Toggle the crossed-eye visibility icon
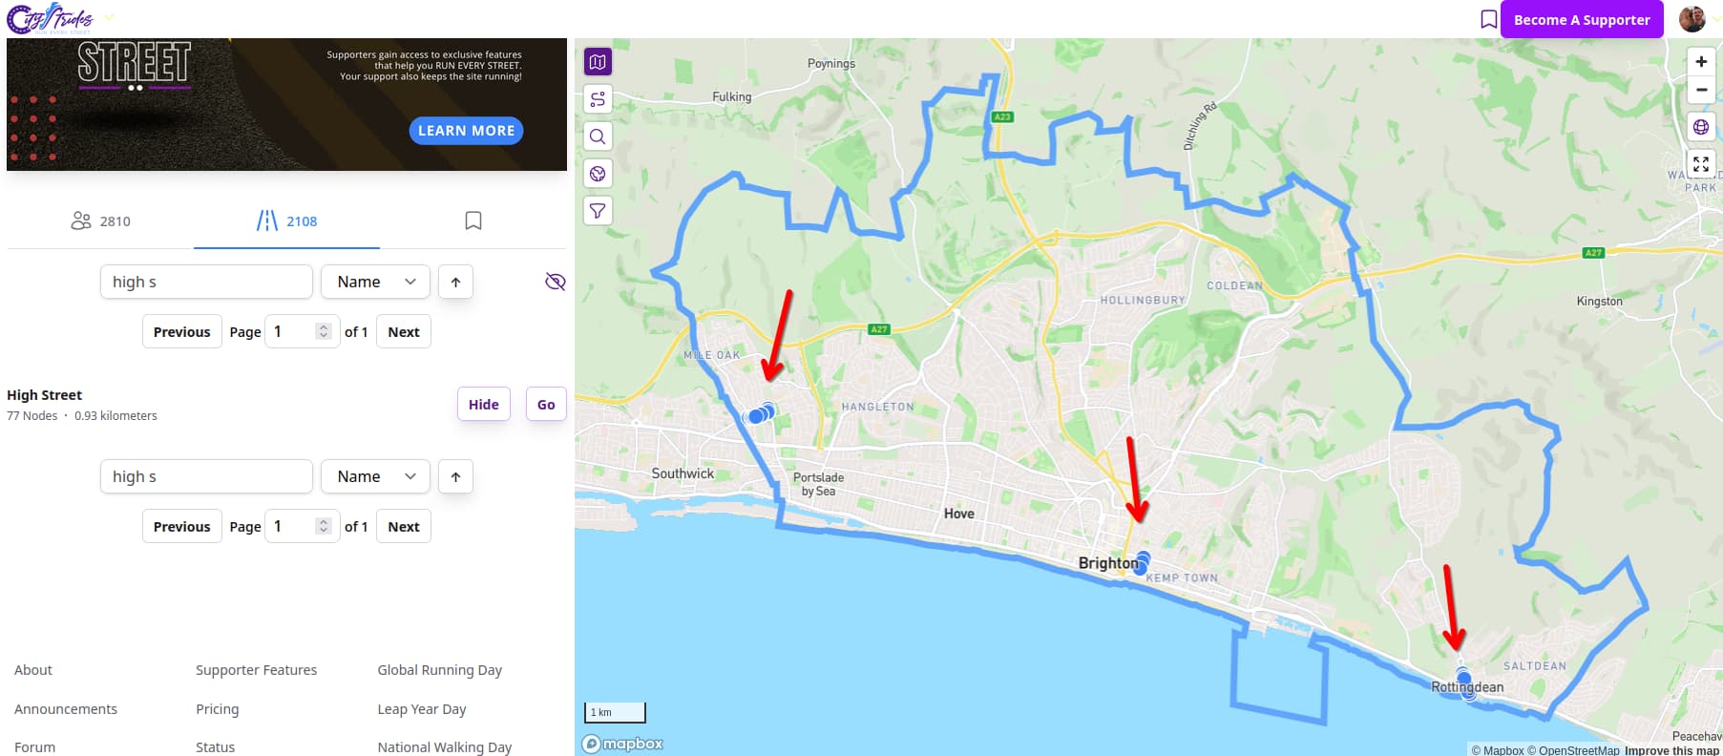The width and height of the screenshot is (1723, 756). [x=555, y=282]
